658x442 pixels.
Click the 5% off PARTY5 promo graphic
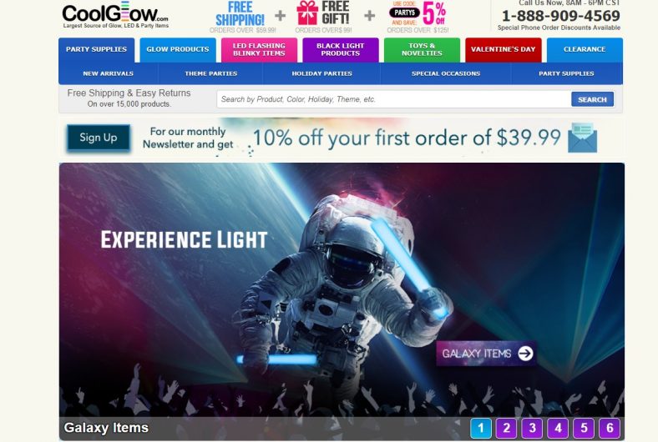pos(418,18)
